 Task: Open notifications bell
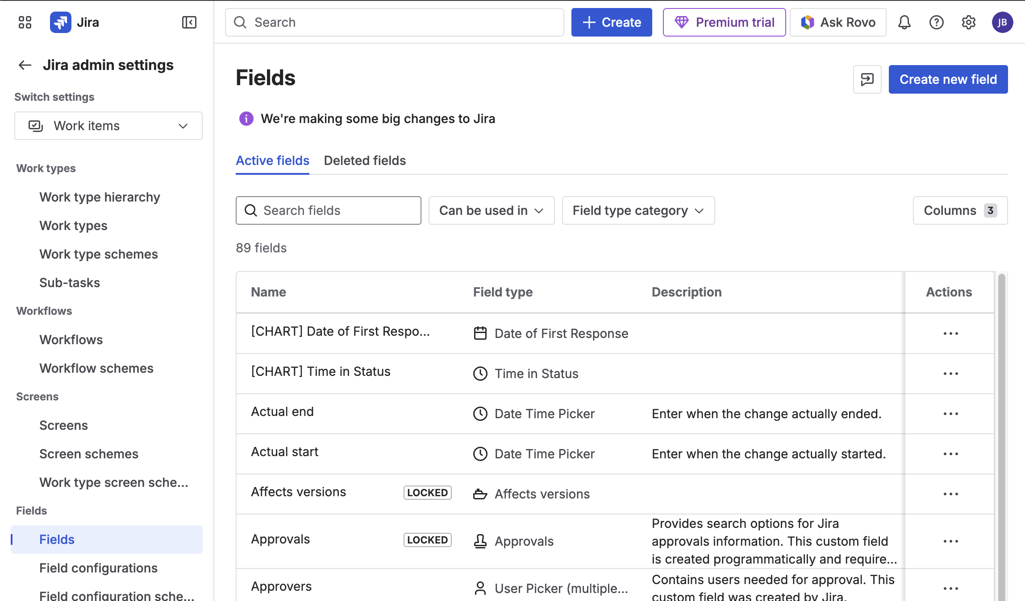(x=904, y=22)
